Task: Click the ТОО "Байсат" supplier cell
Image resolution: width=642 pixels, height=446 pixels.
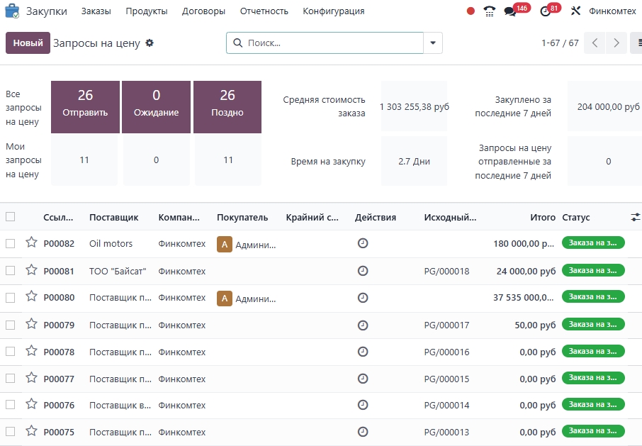Action: [x=118, y=271]
